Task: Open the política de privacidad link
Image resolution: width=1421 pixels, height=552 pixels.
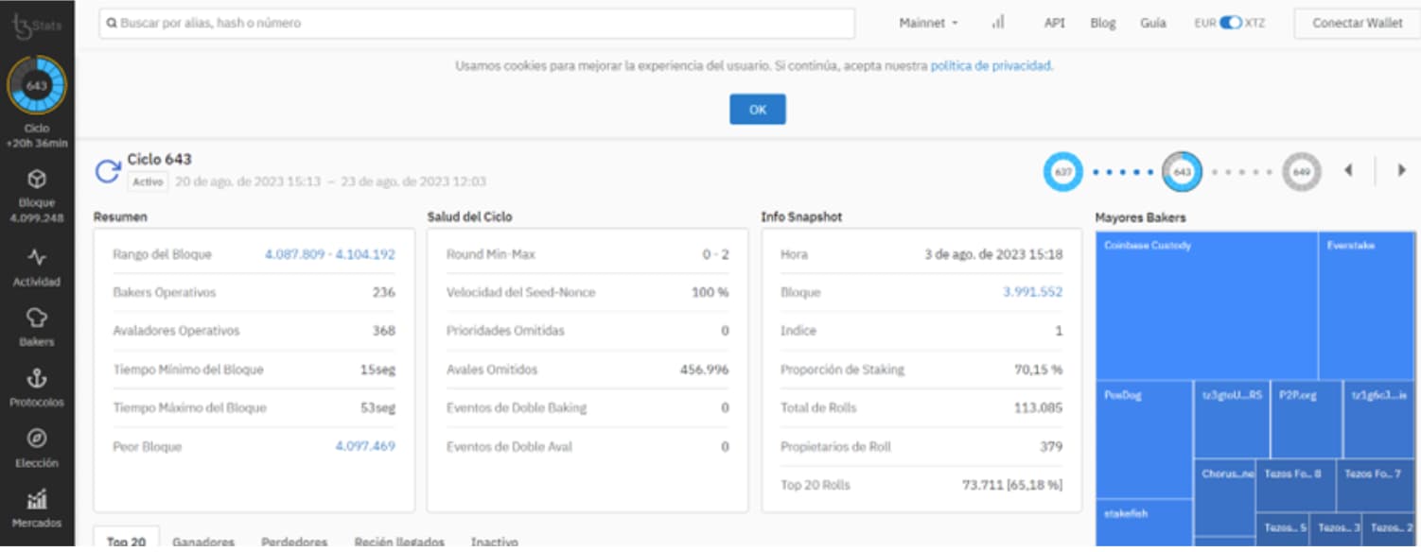Action: click(x=991, y=66)
